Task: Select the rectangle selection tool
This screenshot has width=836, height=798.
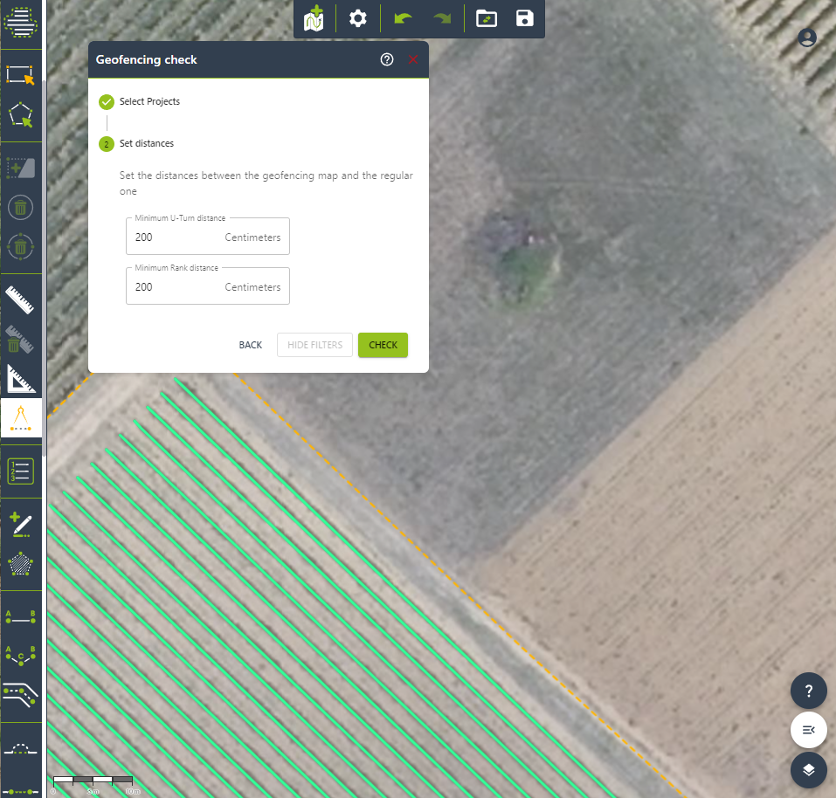Action: click(21, 74)
